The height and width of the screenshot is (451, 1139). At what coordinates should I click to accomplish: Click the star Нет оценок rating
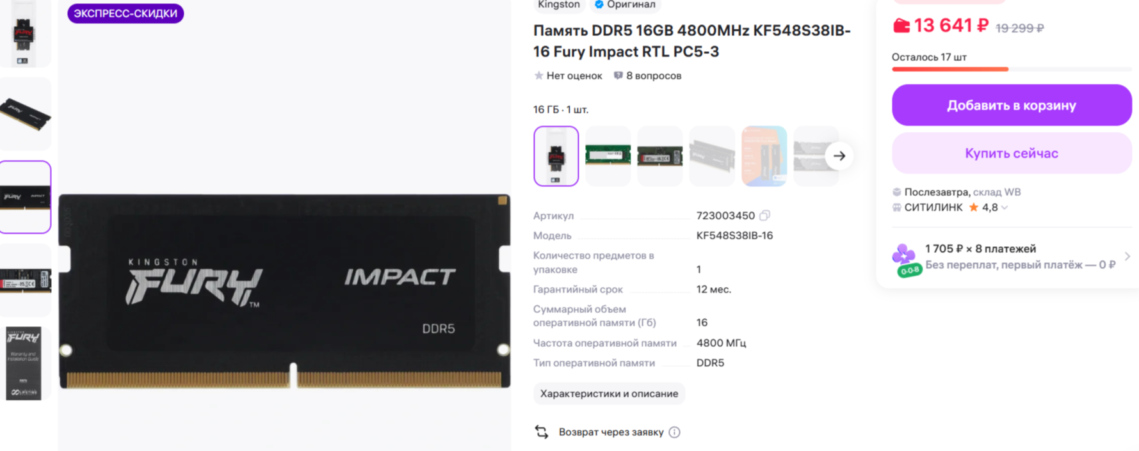tap(568, 75)
